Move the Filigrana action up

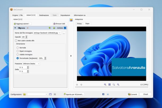pyautogui.click(x=50, y=28)
